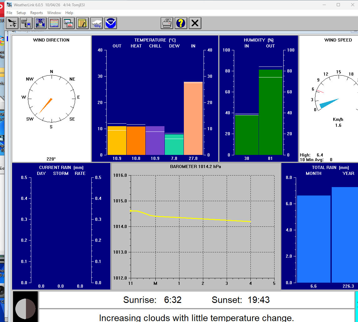Click the indoor temperature bar labeled IN
The image size is (358, 322).
[x=193, y=118]
